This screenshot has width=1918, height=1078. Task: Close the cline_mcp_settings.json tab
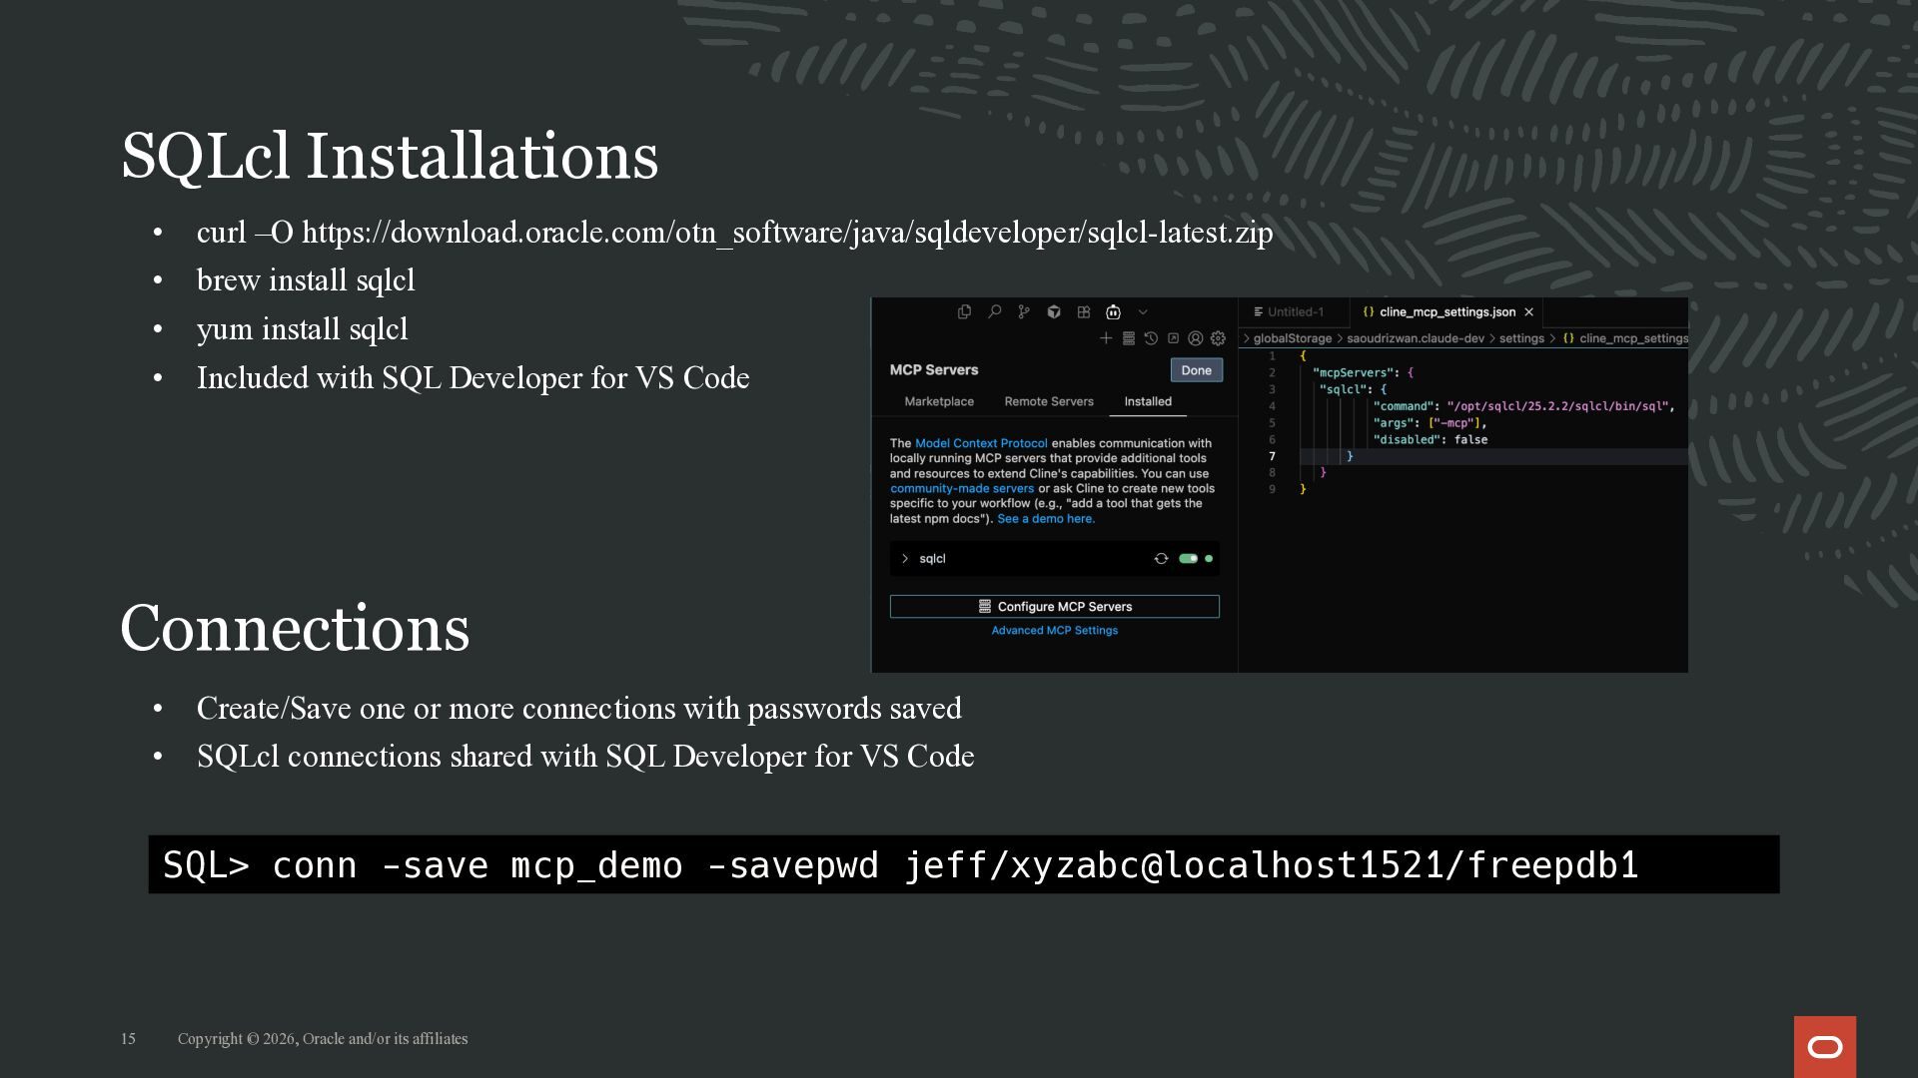point(1528,312)
